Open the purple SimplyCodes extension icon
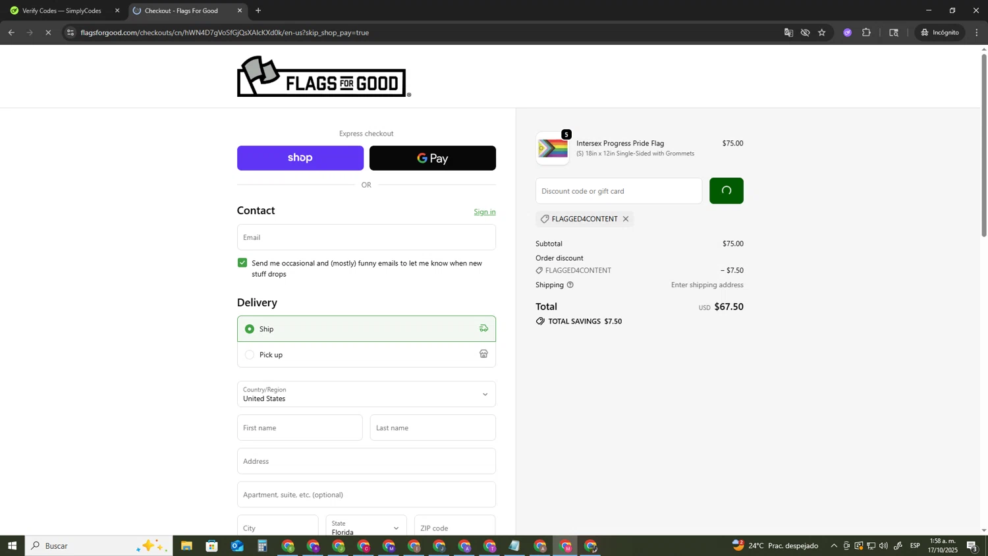Viewport: 988px width, 556px height. click(848, 32)
